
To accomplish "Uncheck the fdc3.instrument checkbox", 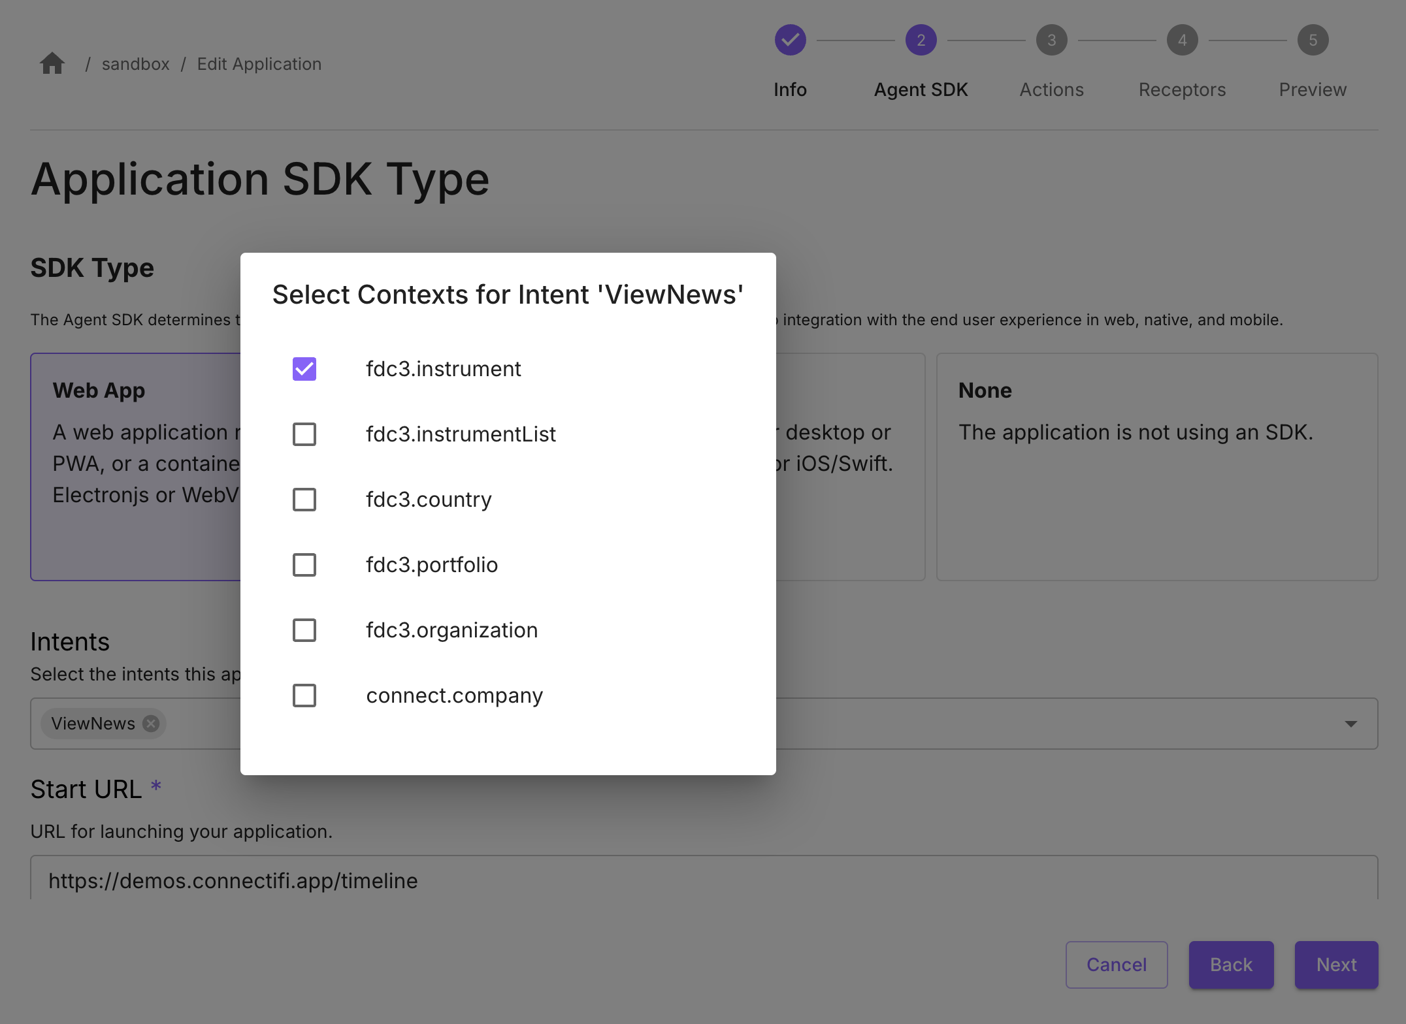I will tap(304, 369).
